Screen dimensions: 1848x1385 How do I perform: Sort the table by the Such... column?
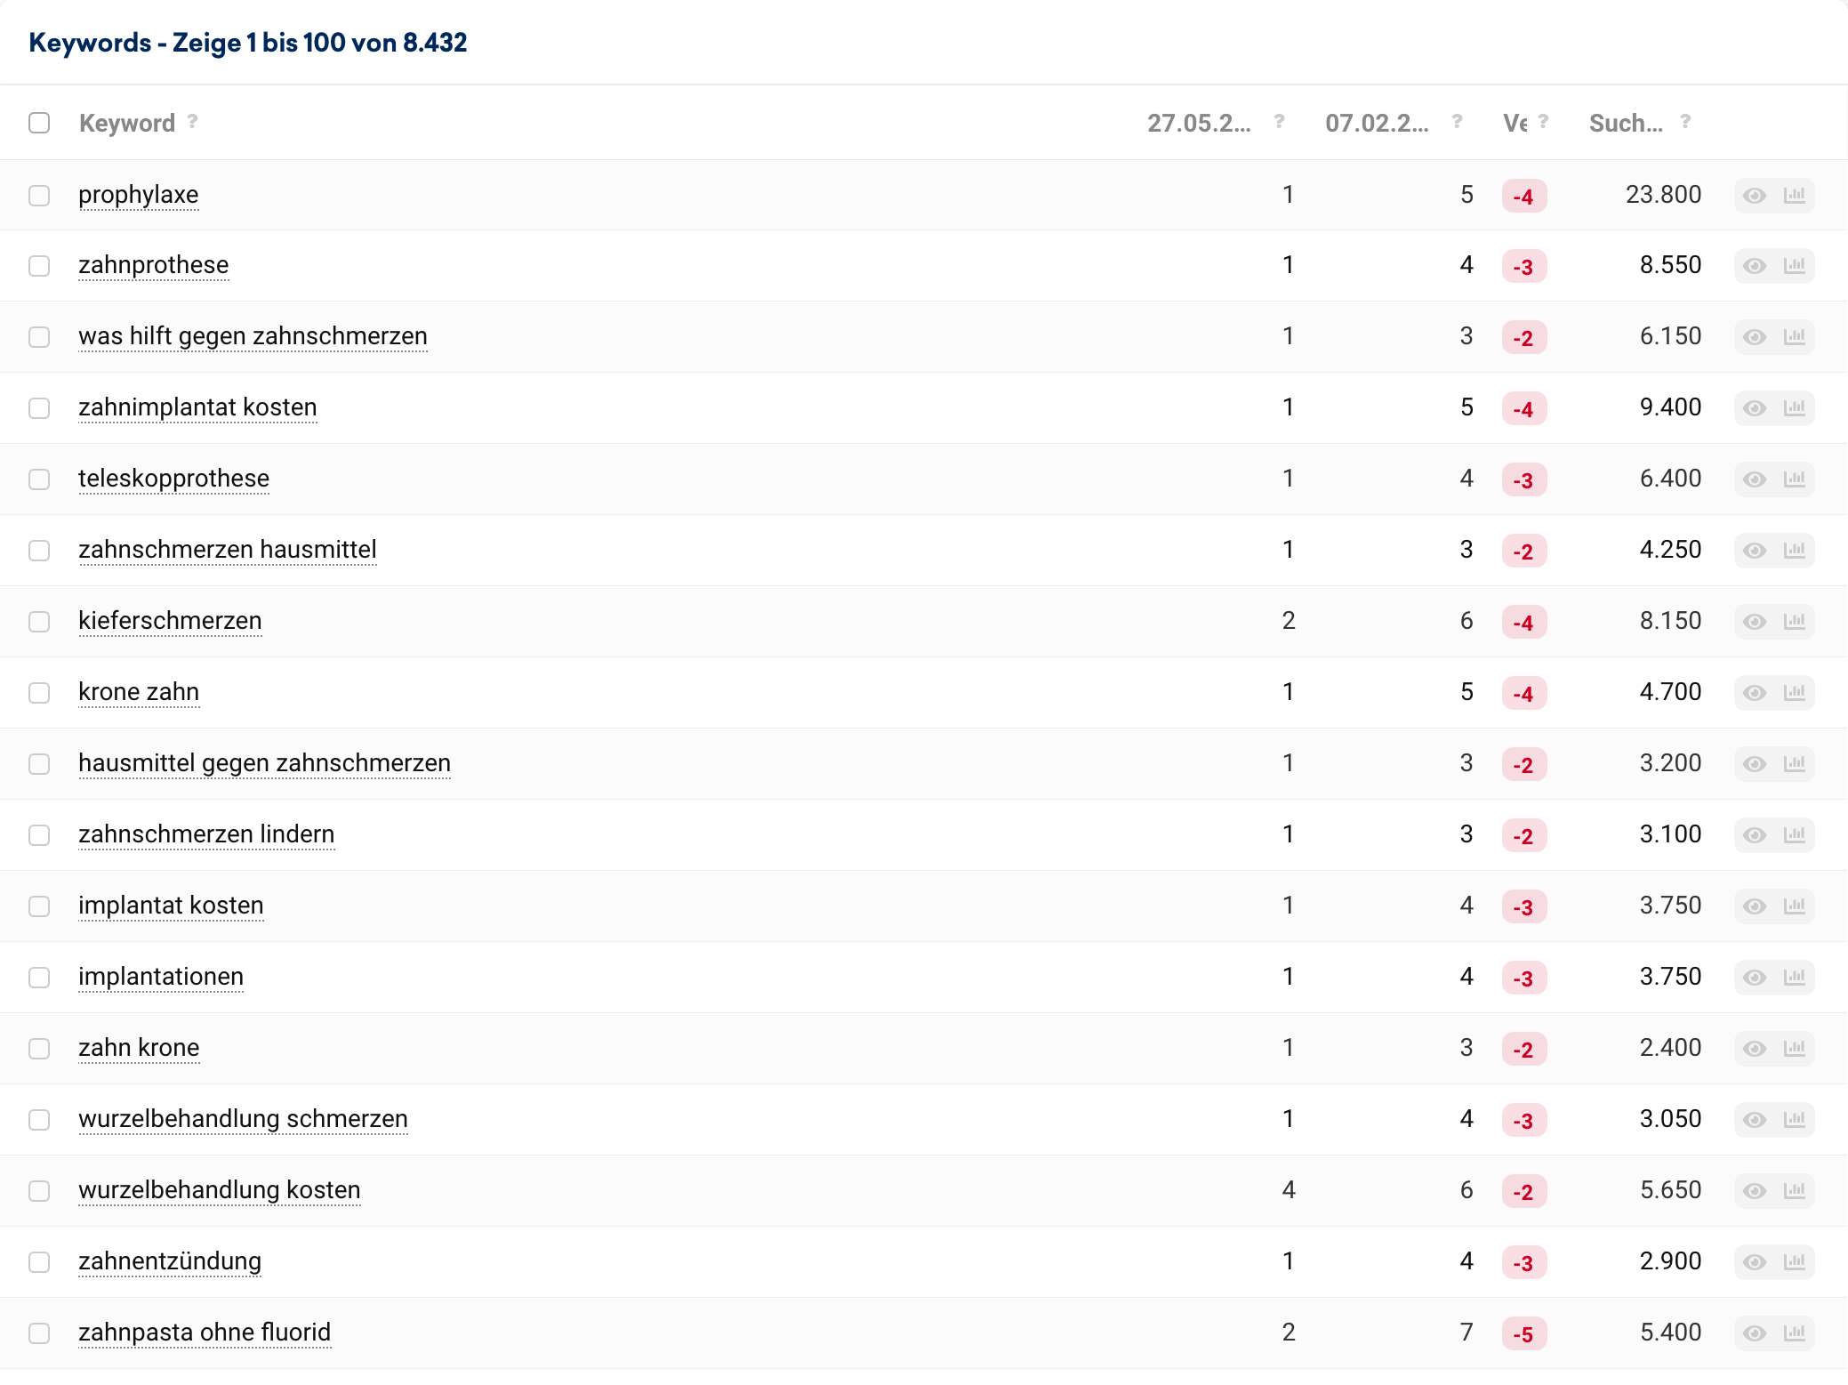tap(1625, 124)
